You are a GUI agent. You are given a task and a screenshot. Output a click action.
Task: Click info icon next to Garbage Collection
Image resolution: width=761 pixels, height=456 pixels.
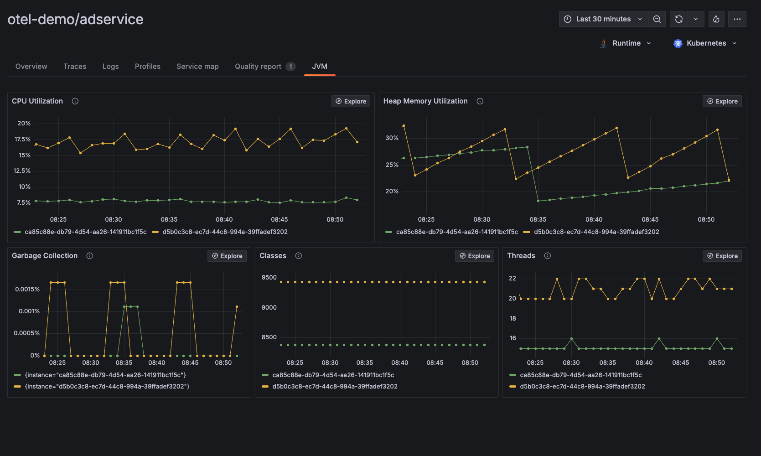point(90,256)
